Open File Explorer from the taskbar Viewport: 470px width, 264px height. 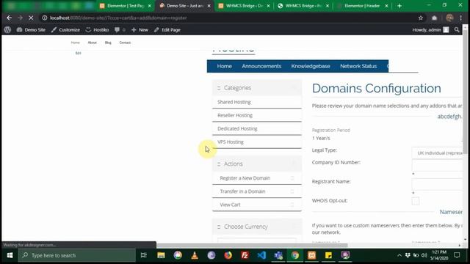point(161,255)
